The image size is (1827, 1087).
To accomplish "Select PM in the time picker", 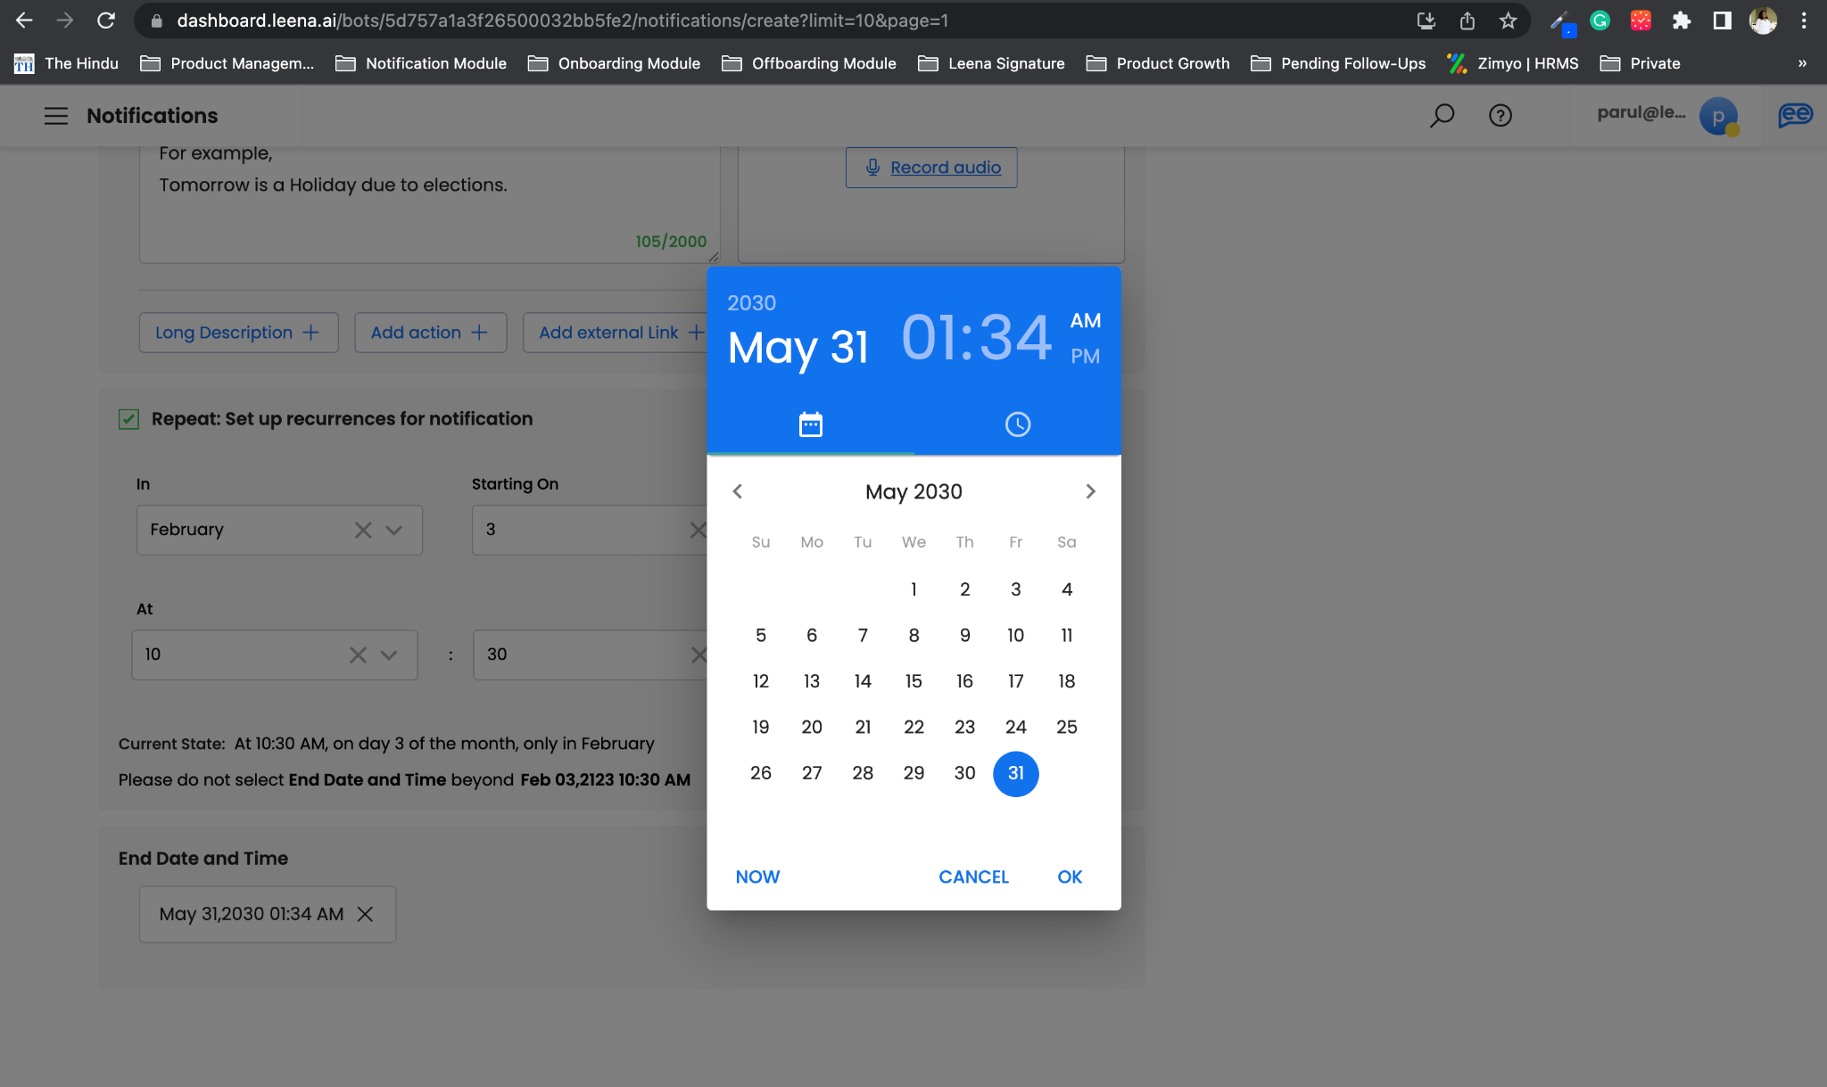I will pos(1085,357).
